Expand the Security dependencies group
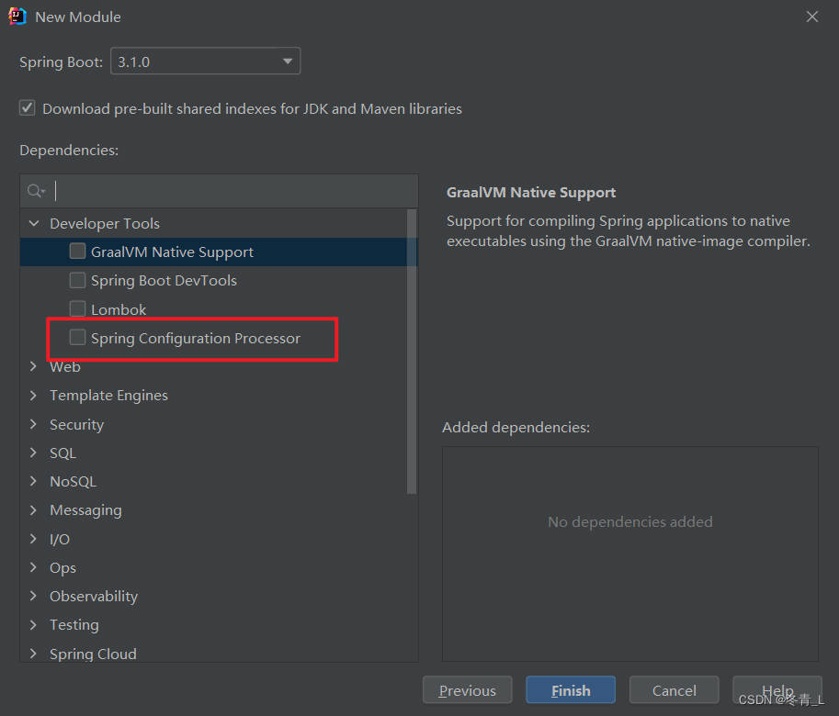Image resolution: width=839 pixels, height=716 pixels. tap(33, 424)
